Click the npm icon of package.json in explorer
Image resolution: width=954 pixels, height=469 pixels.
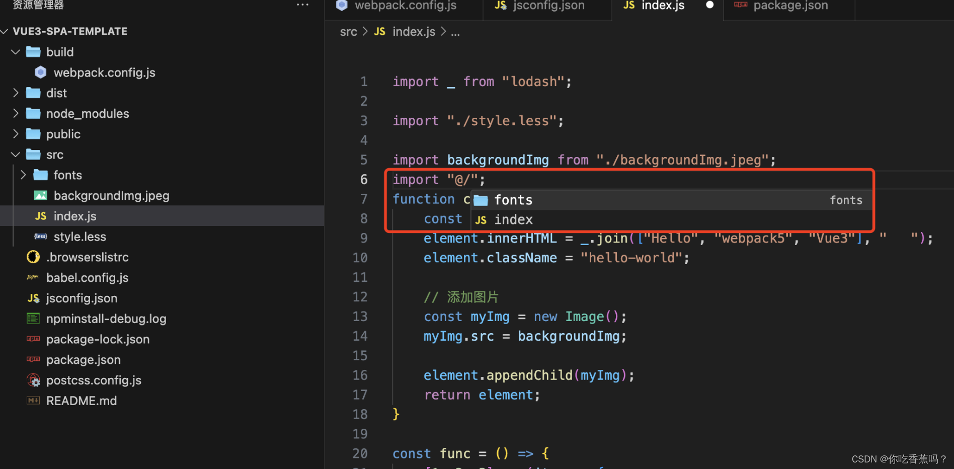click(33, 359)
